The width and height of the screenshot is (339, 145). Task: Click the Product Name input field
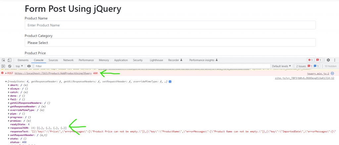point(170,25)
